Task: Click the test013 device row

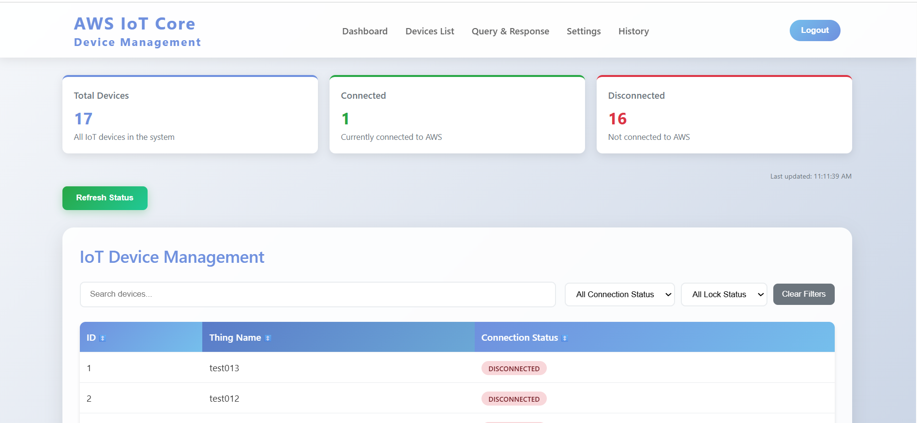Action: [x=224, y=368]
